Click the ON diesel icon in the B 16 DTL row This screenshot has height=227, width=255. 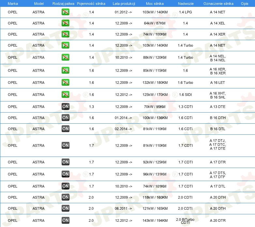pos(66,129)
